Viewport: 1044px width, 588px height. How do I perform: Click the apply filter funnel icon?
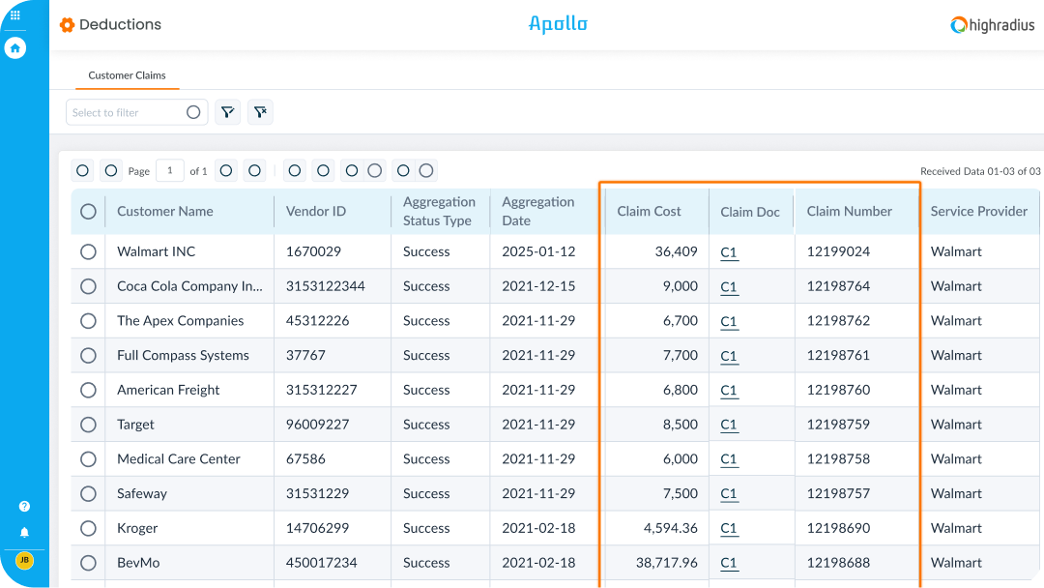pyautogui.click(x=227, y=112)
